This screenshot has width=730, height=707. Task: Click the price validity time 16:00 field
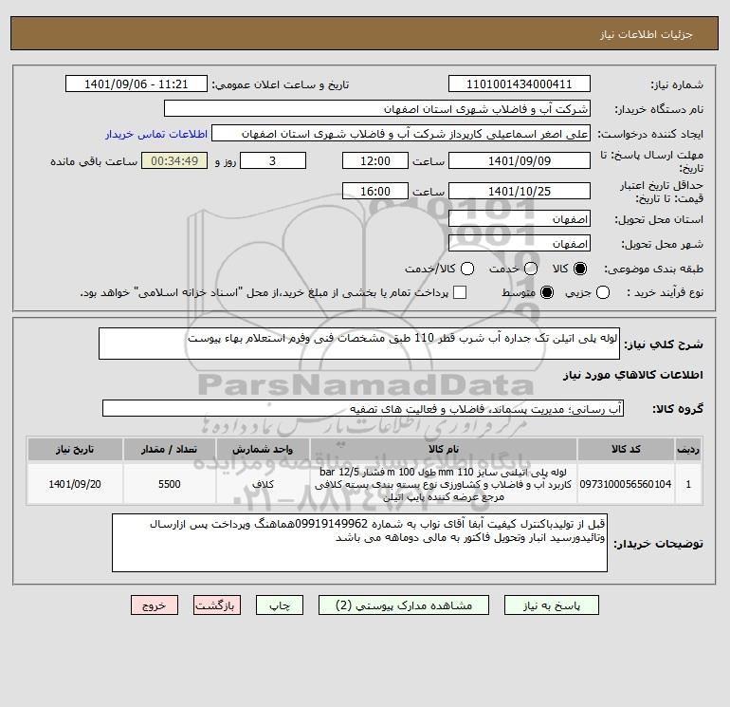click(375, 191)
